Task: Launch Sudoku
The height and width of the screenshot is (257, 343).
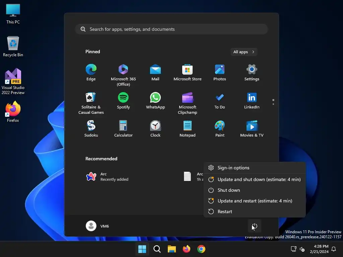Action: tap(91, 129)
